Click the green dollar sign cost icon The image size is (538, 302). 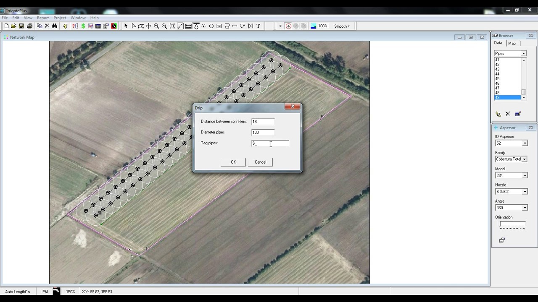83,26
